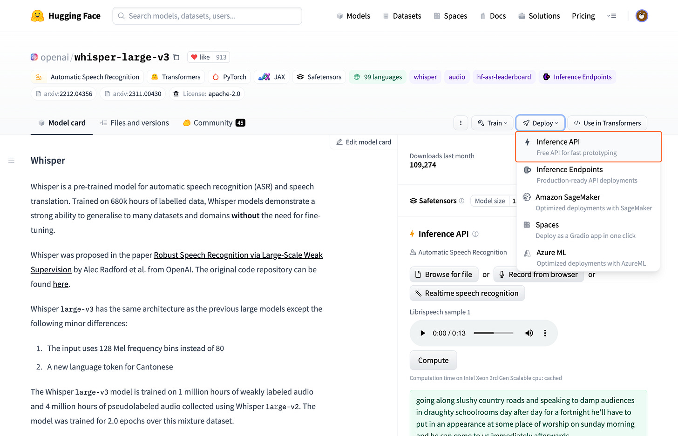
Task: Go to Datasets in top navigation
Action: (x=402, y=16)
